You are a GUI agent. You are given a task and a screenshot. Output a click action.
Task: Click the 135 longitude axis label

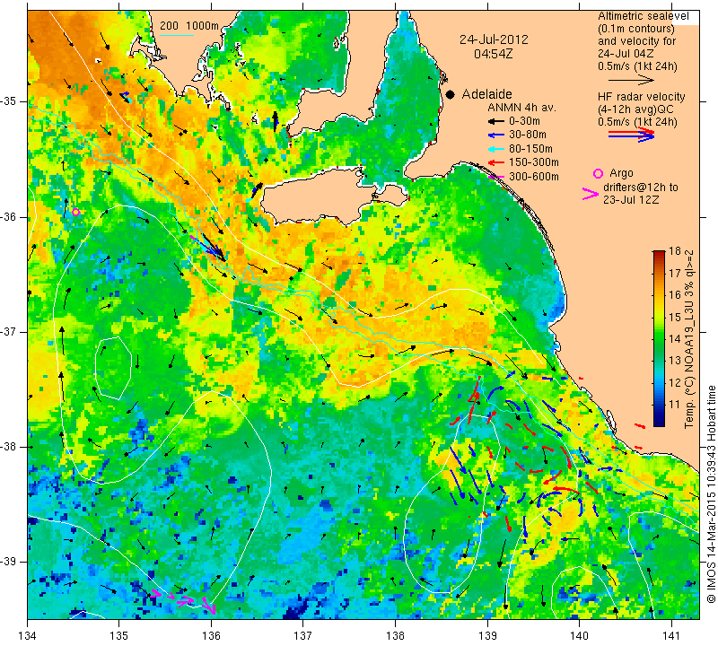click(119, 636)
